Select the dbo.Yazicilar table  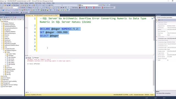12,64
